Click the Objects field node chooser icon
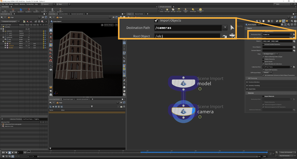This screenshot has height=159, width=297. coord(294,41)
